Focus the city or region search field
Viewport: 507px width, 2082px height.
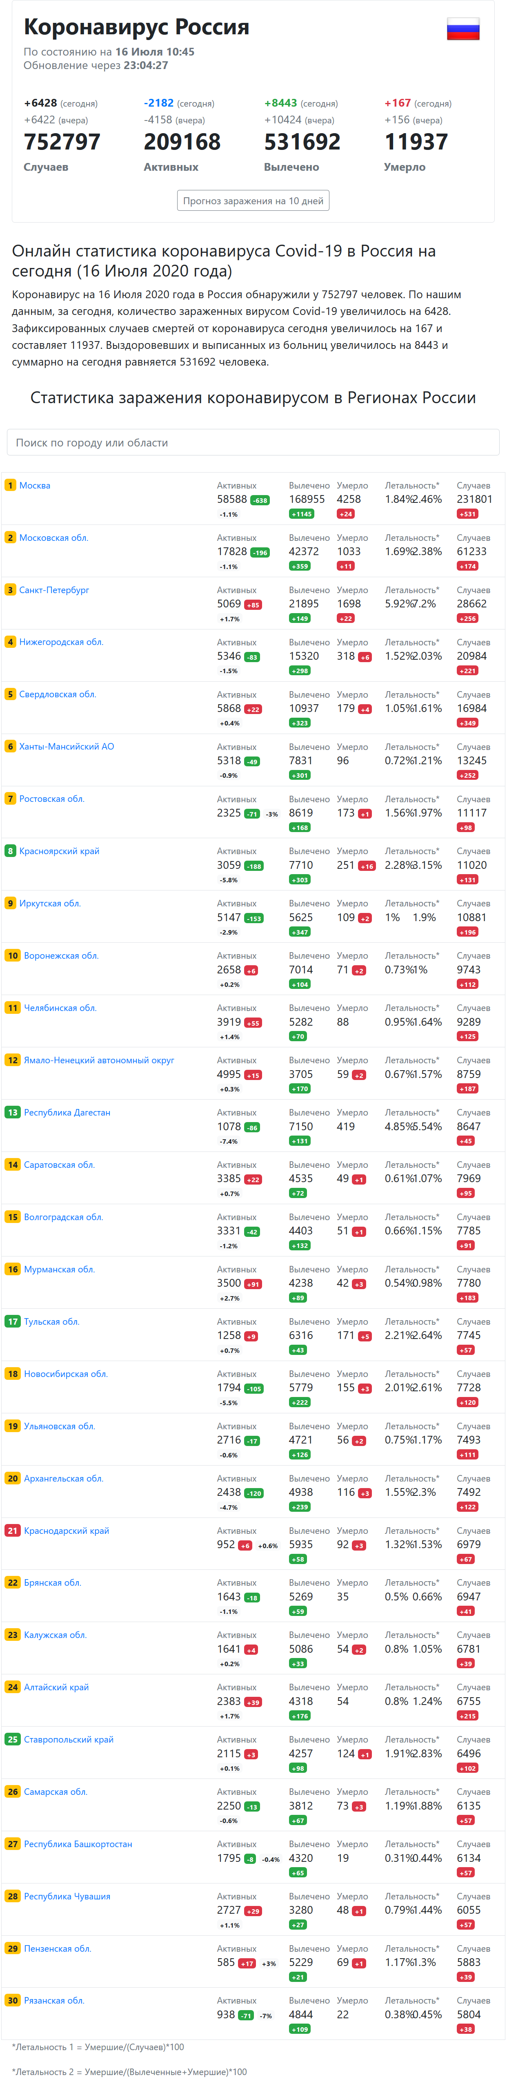(x=253, y=442)
